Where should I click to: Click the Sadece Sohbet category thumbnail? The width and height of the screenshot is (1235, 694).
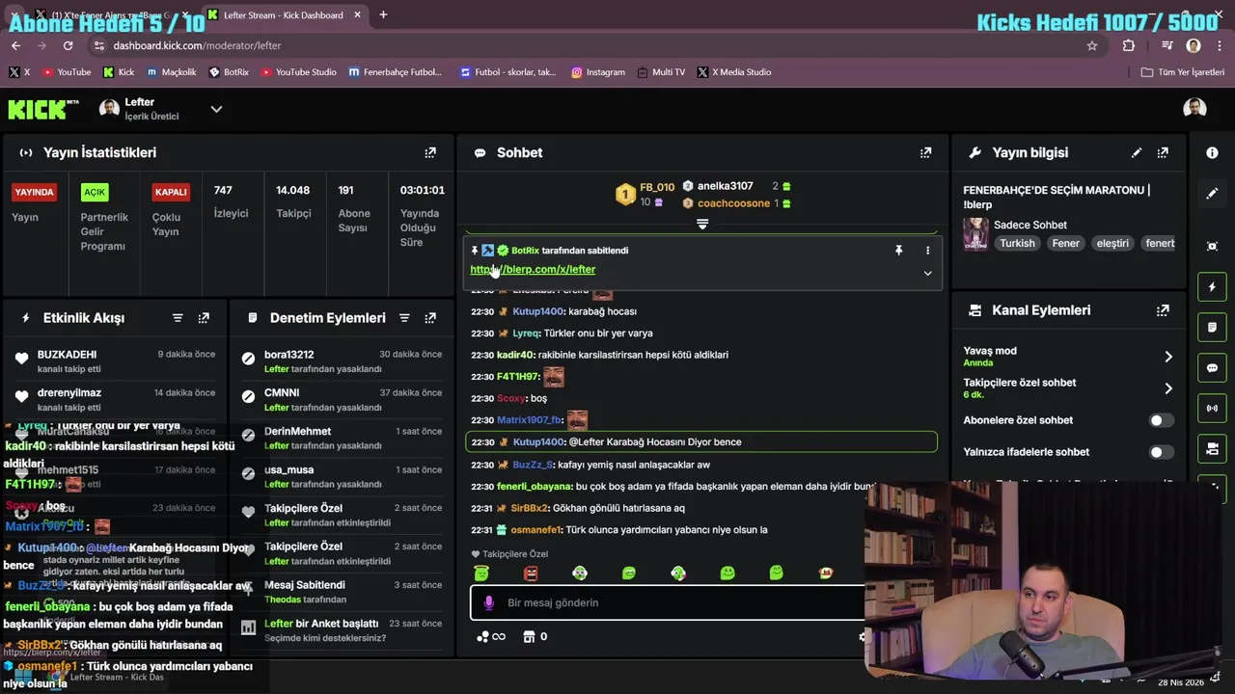pyautogui.click(x=975, y=234)
